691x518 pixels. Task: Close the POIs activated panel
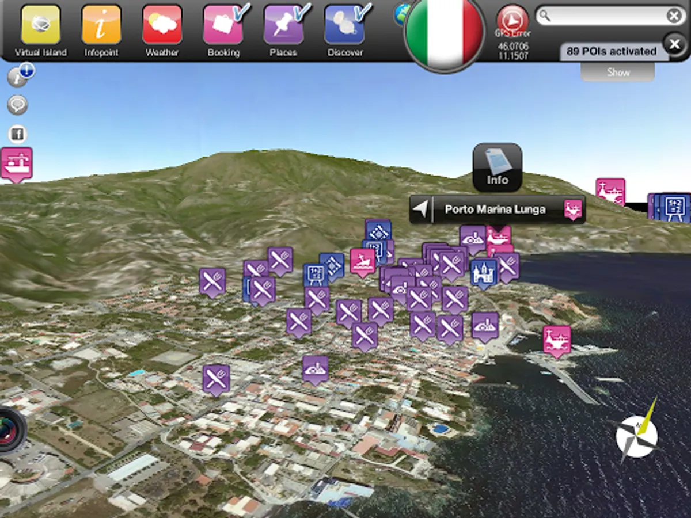[x=674, y=44]
